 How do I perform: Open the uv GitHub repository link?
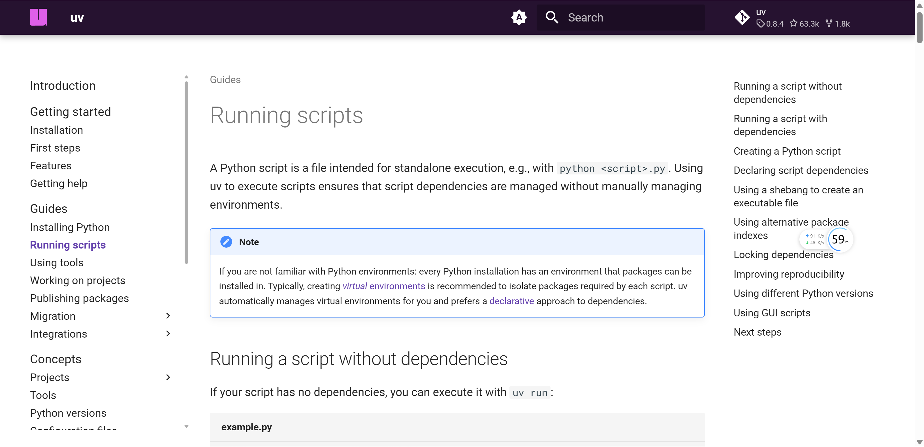coord(793,18)
